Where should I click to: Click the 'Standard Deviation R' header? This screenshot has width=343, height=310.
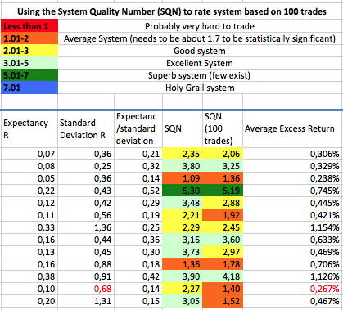(x=86, y=128)
